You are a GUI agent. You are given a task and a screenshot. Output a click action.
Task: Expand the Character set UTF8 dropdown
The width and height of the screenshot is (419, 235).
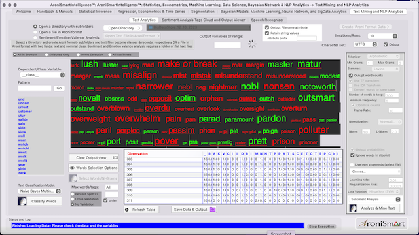pyautogui.click(x=365, y=44)
